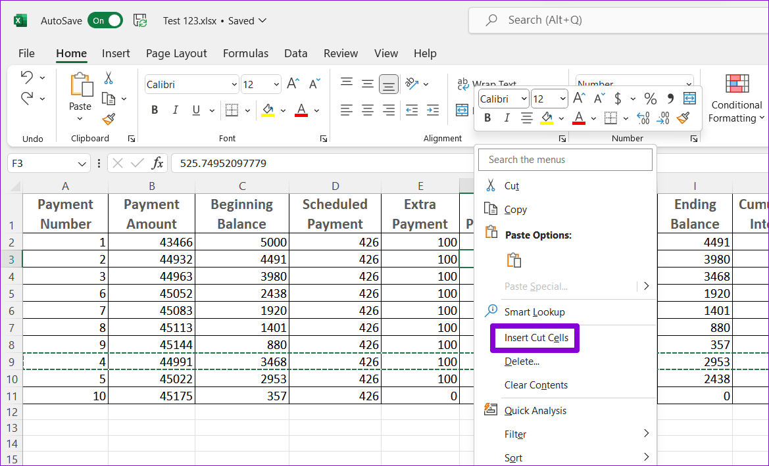769x466 pixels.
Task: Click the Paste button label
Action: point(80,106)
